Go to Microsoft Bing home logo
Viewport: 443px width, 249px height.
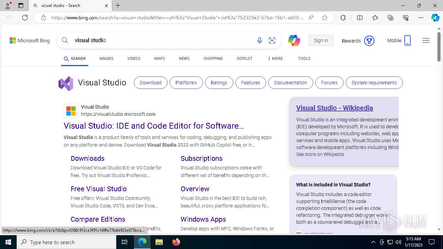(x=30, y=40)
